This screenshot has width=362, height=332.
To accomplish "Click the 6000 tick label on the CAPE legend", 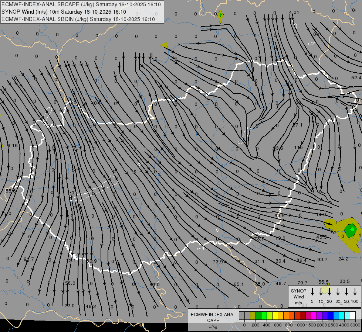I will (356, 325).
